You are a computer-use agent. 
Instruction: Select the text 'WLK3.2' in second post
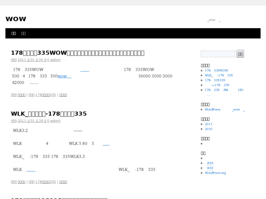(x=20, y=131)
